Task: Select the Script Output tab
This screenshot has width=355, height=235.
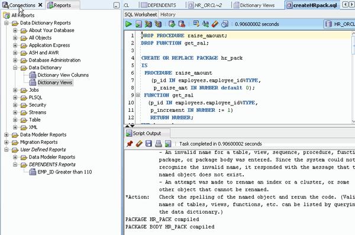Action: coord(147,133)
